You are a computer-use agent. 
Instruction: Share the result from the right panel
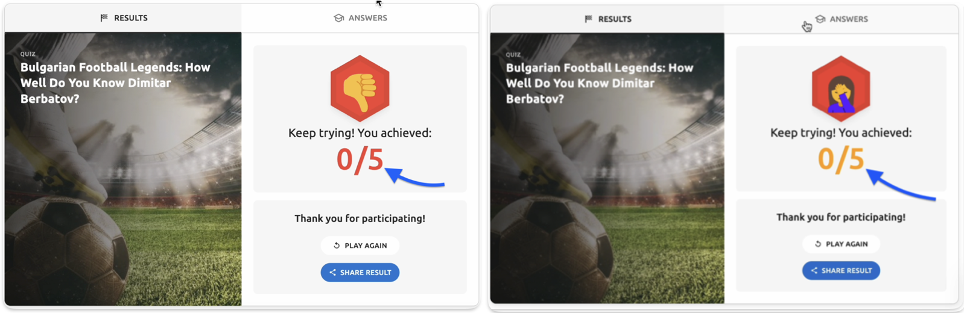pos(840,271)
